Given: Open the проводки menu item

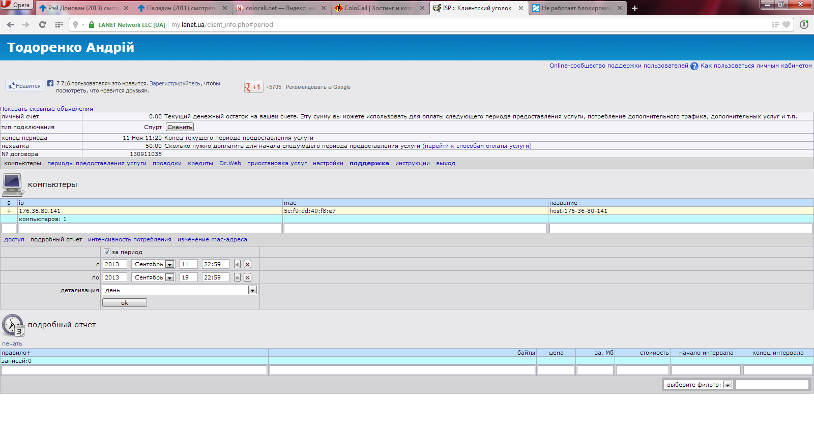Looking at the screenshot, I should pyautogui.click(x=167, y=163).
